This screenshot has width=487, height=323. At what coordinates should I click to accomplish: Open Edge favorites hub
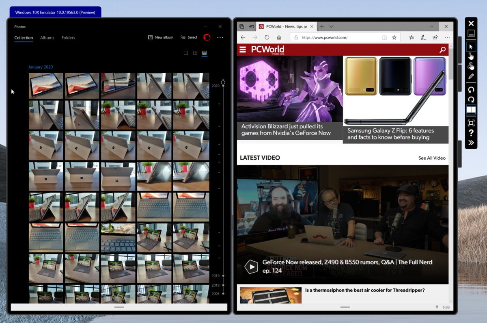pyautogui.click(x=412, y=37)
